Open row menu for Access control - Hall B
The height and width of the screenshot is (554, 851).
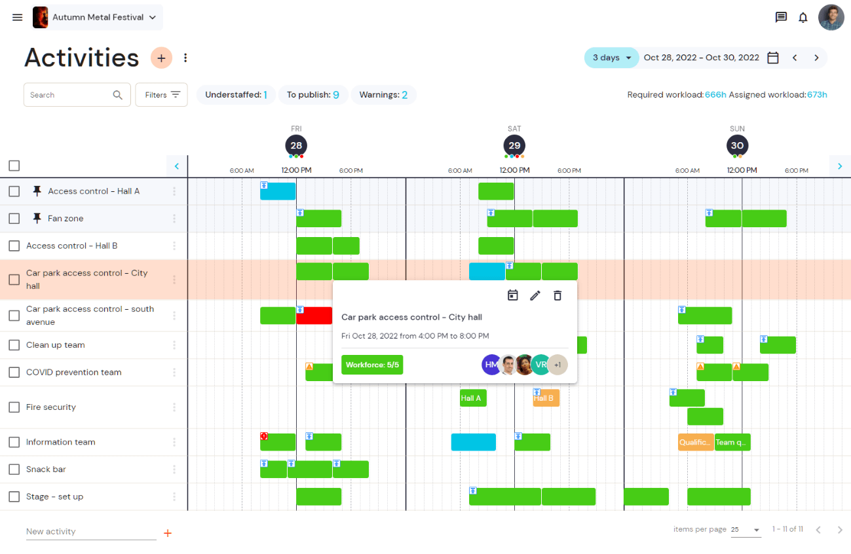coord(174,246)
